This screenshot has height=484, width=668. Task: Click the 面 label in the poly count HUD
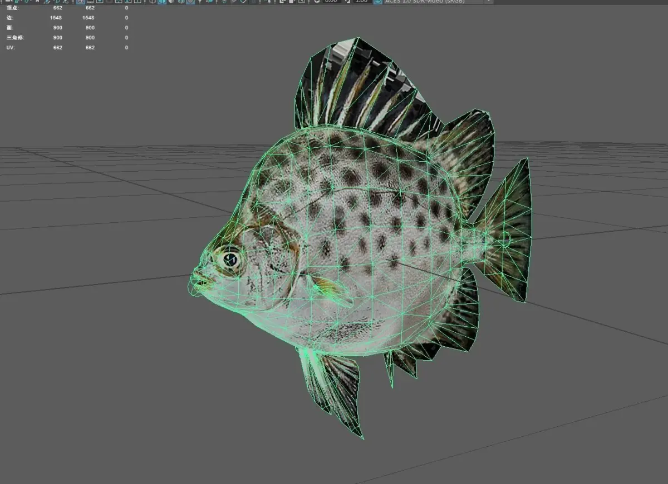pos(9,28)
